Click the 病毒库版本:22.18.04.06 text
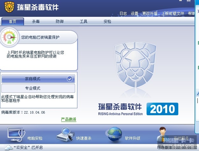 click(x=23, y=112)
